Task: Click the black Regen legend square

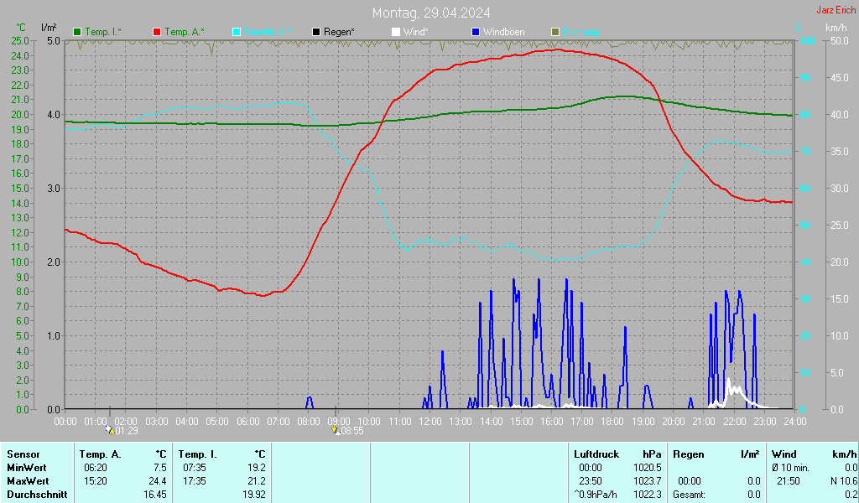Action: (316, 32)
